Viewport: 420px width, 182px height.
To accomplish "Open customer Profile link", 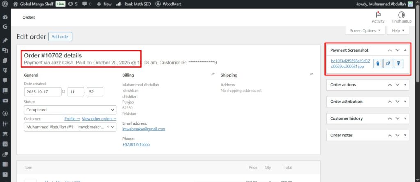I will 72,118.
